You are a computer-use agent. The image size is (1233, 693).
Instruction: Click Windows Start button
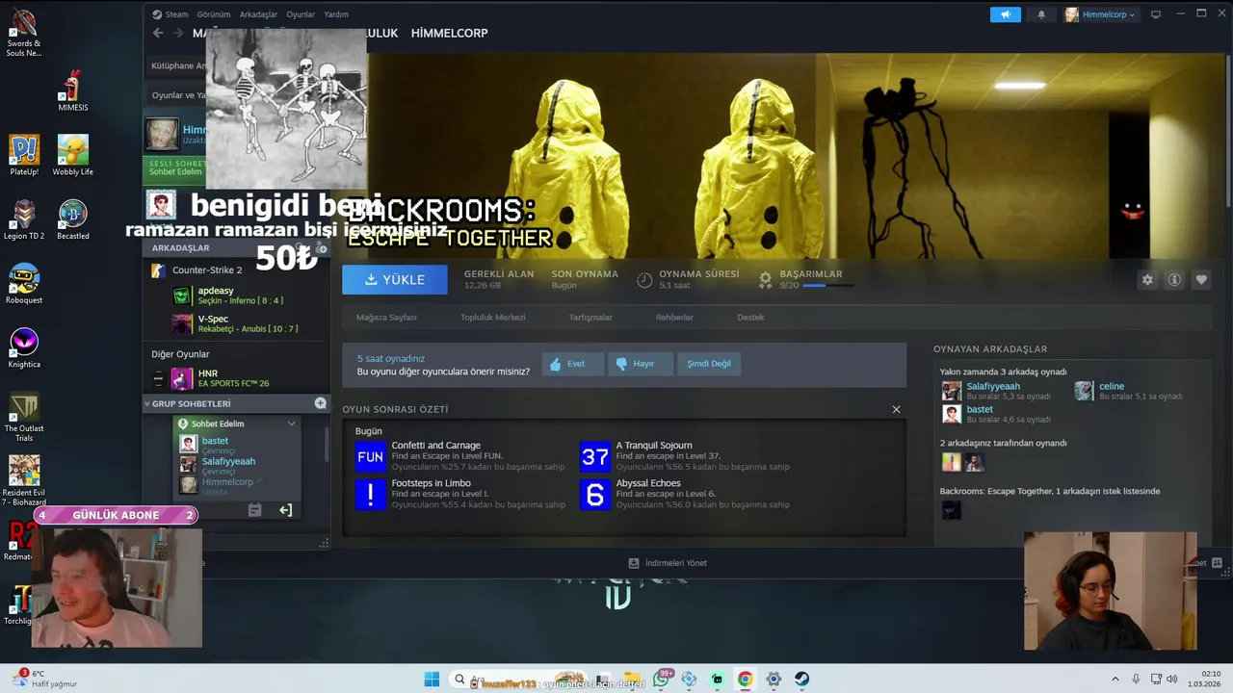432,680
